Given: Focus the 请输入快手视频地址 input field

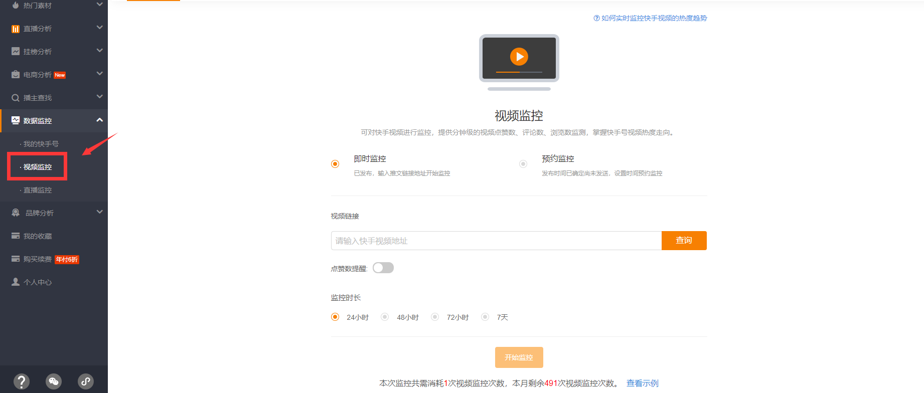Looking at the screenshot, I should (x=497, y=241).
